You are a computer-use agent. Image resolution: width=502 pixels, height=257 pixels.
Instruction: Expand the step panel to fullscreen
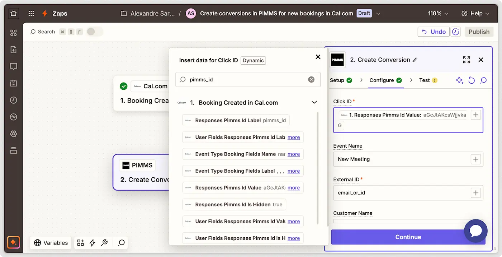click(x=466, y=60)
